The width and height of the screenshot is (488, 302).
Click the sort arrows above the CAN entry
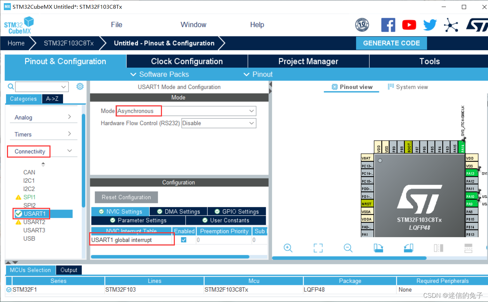[43, 164]
